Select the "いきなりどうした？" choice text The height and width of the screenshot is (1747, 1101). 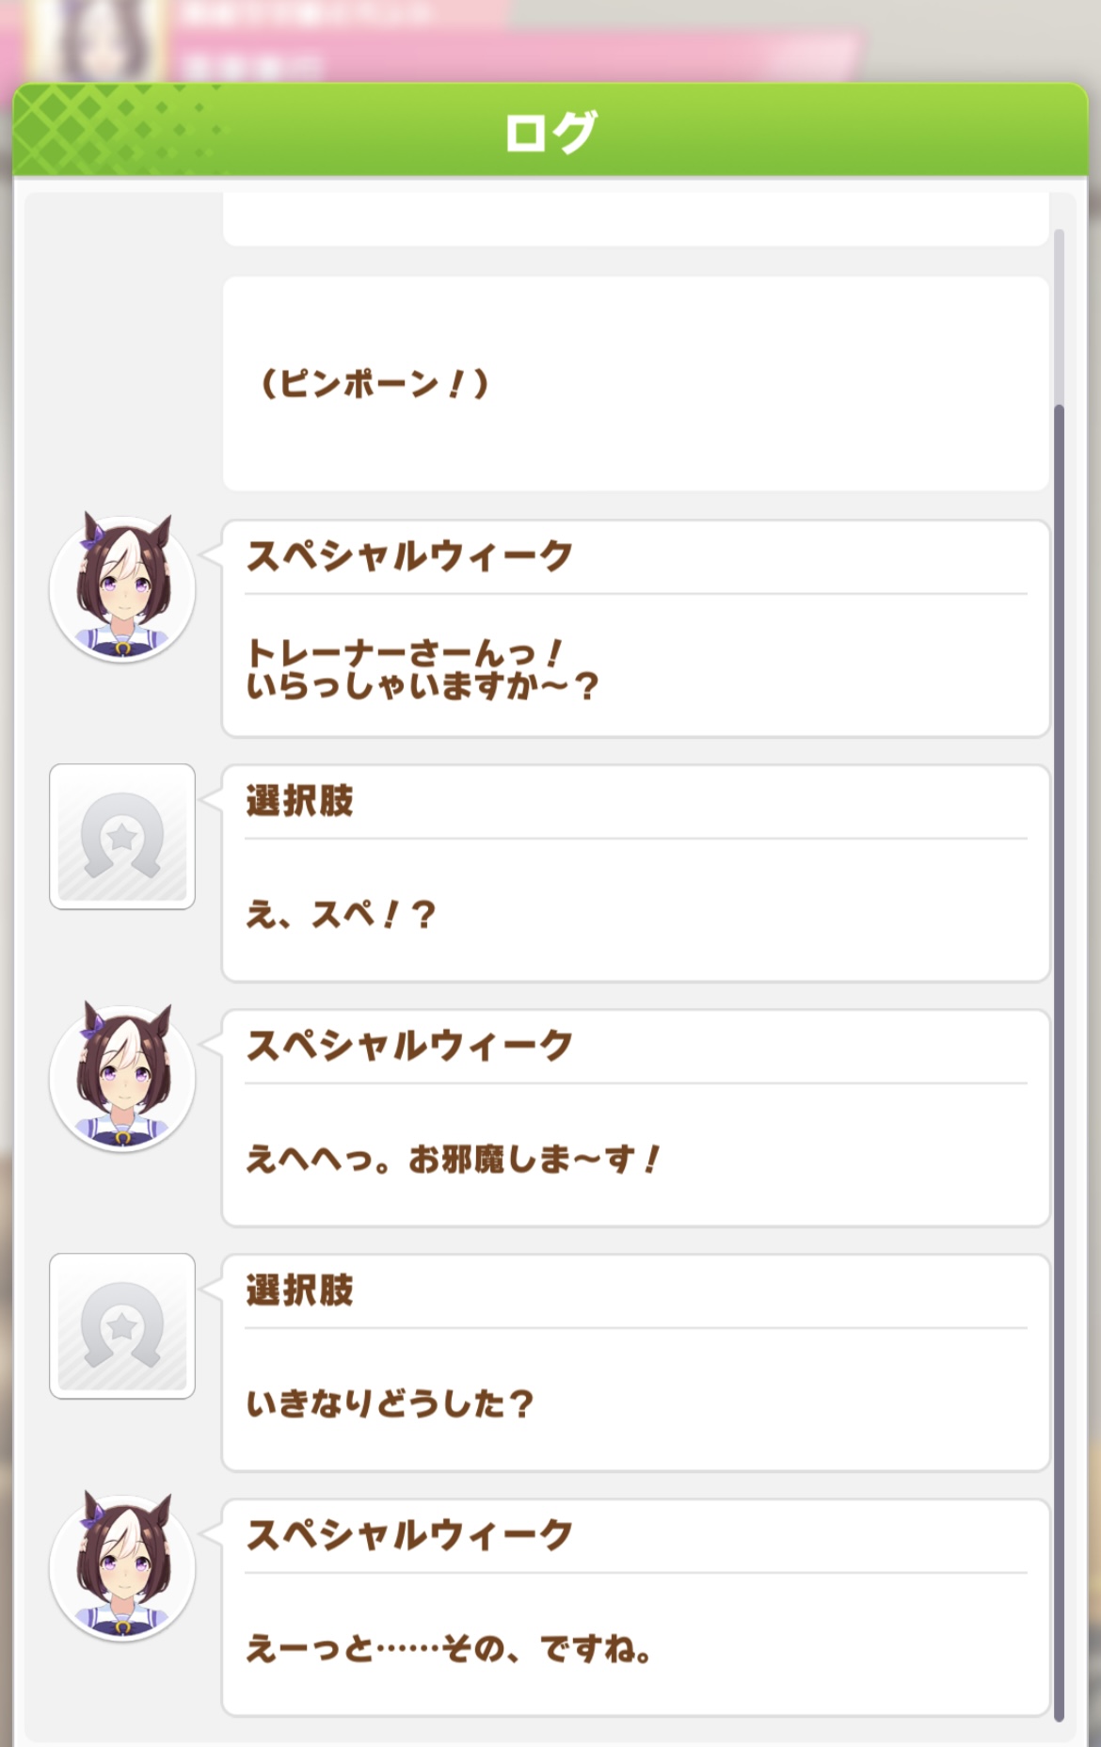390,1403
